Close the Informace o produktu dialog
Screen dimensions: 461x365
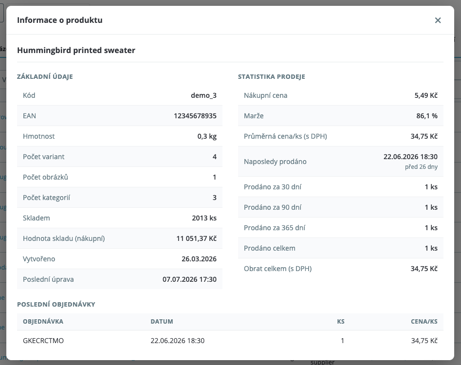click(x=438, y=20)
